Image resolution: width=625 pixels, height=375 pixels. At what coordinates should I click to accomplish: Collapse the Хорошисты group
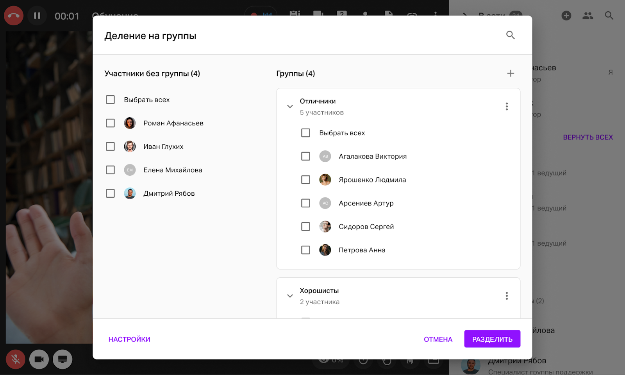[290, 296]
